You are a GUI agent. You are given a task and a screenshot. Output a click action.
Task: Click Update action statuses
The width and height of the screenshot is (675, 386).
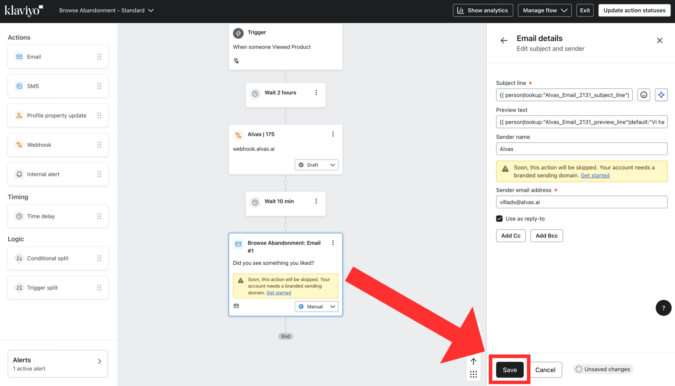(634, 10)
